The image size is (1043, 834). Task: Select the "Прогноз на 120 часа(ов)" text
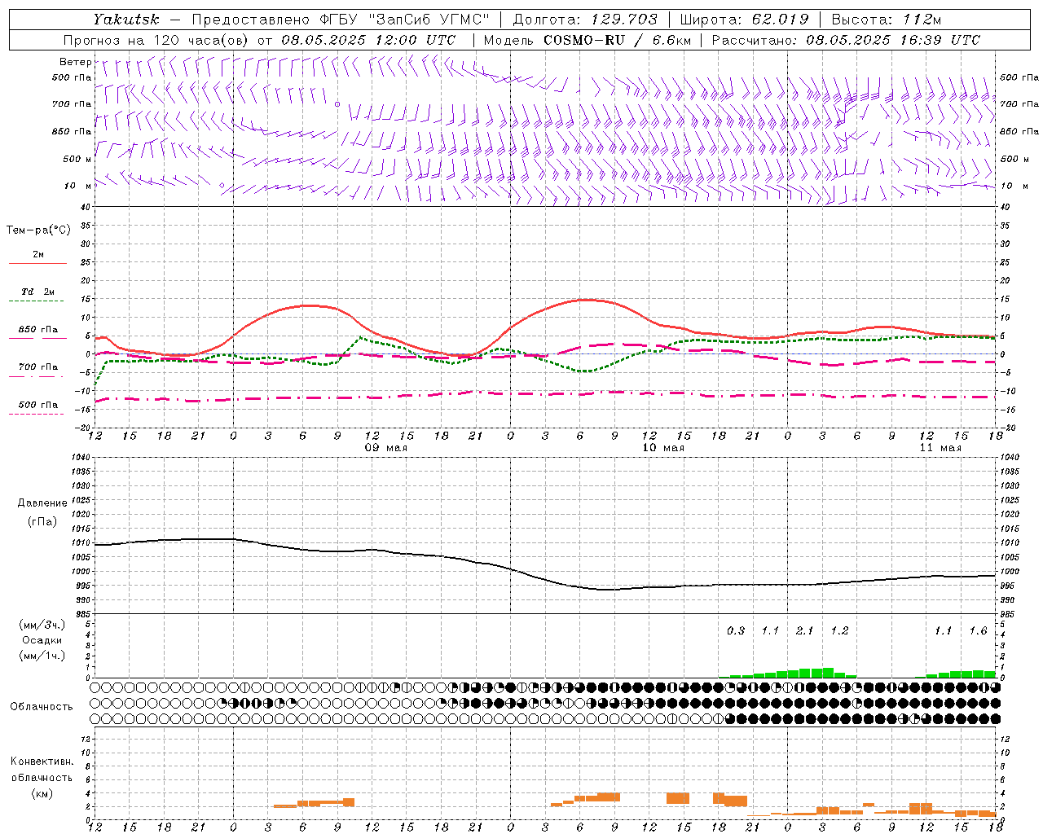click(x=156, y=40)
